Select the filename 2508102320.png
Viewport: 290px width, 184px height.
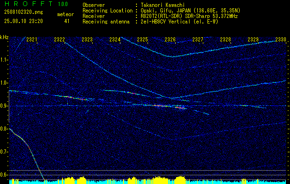pos(24,12)
